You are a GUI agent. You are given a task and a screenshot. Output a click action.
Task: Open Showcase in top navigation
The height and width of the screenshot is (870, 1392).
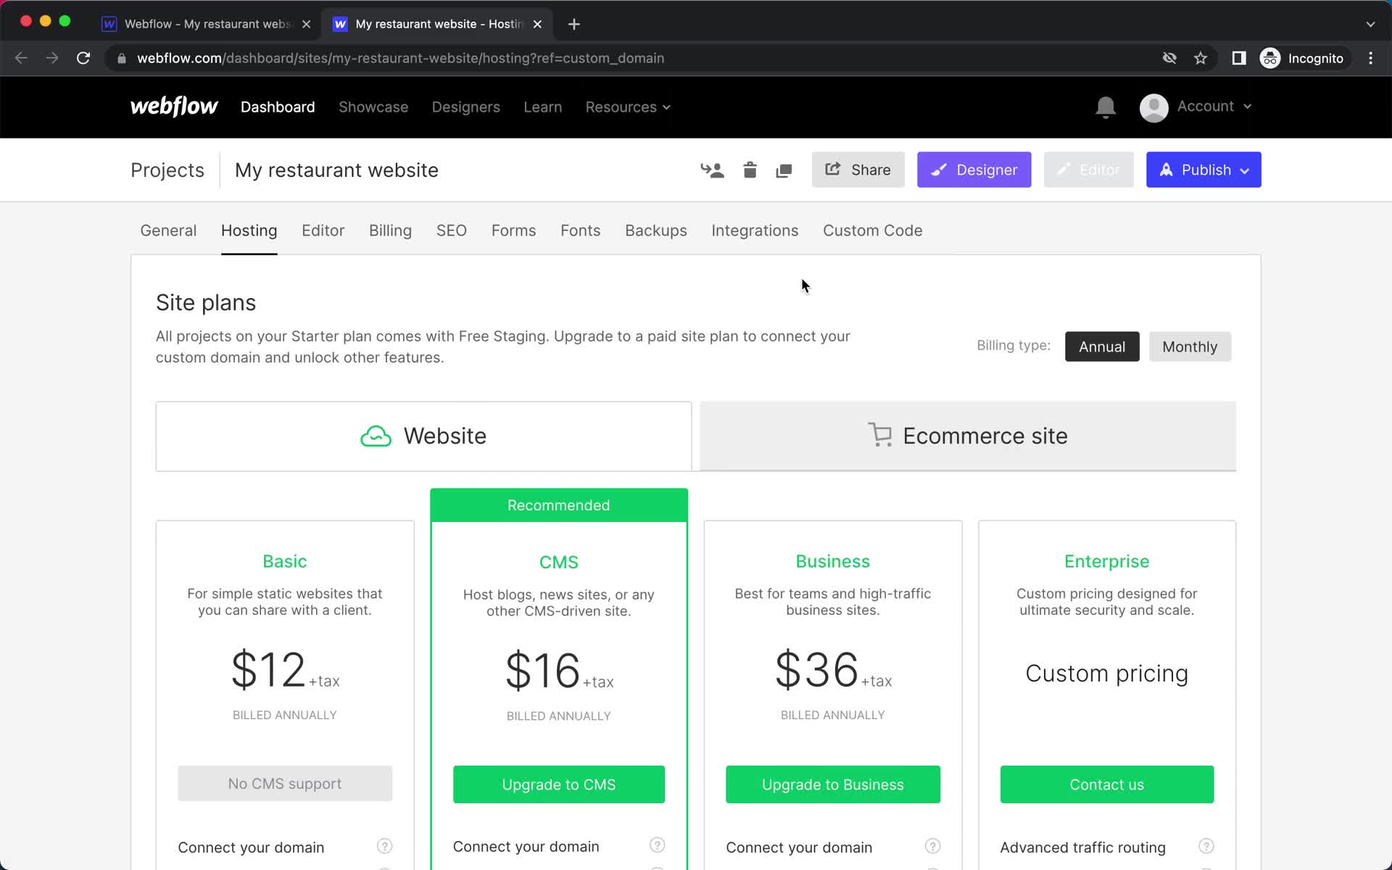(x=373, y=107)
